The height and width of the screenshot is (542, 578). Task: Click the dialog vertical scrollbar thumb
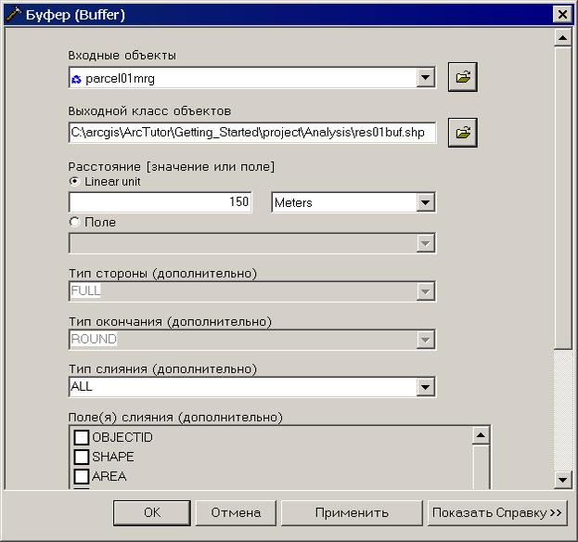pyautogui.click(x=563, y=198)
